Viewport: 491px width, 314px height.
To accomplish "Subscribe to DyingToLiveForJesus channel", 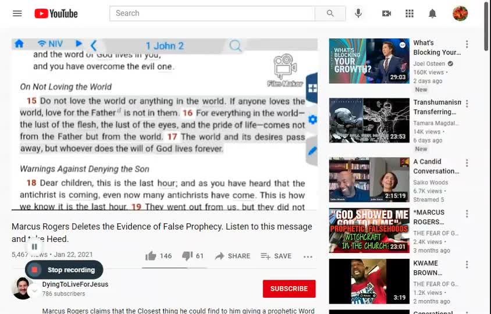I will tap(289, 288).
